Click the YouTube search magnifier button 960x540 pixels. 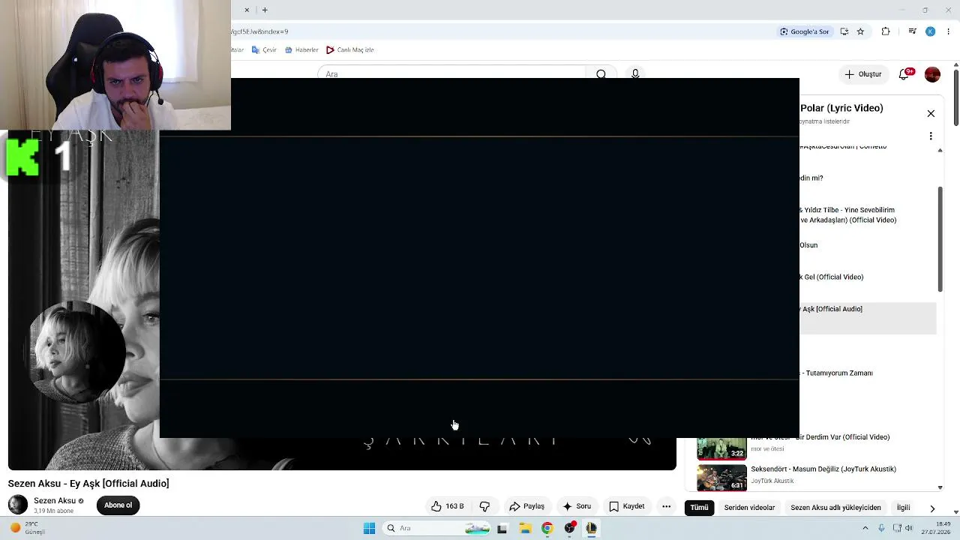coord(601,73)
